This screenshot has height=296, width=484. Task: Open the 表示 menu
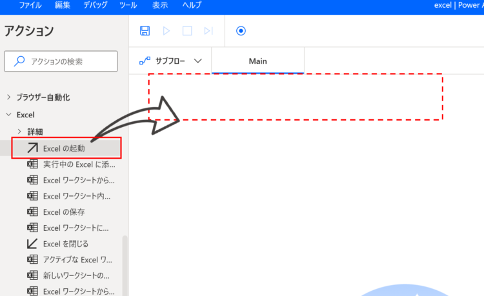coord(160,5)
